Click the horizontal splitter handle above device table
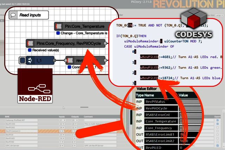Image resolution: width=225 pixels, height=150 pixels. (84, 107)
